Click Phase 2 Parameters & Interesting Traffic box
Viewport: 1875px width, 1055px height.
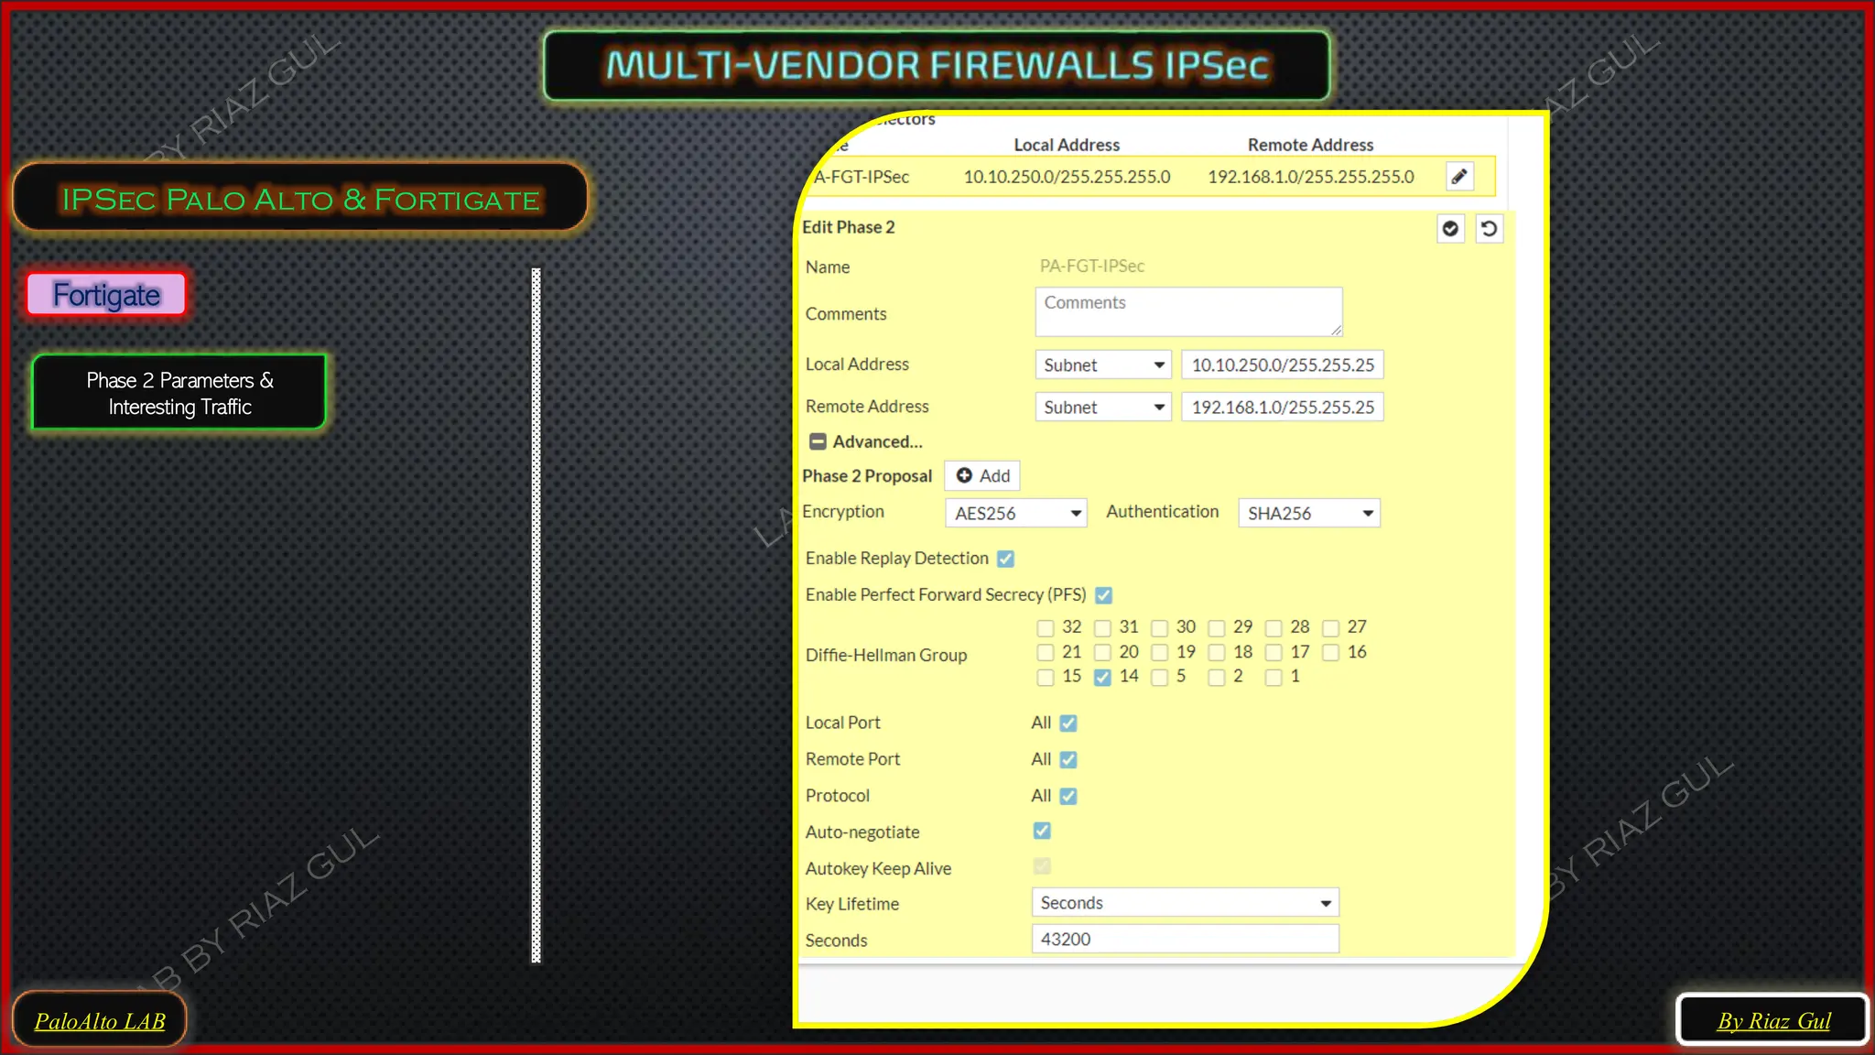(179, 393)
